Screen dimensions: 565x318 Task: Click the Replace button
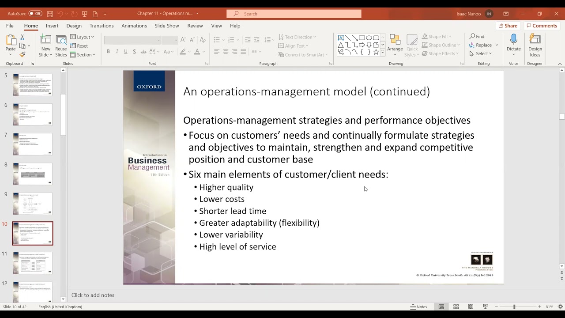coord(480,45)
